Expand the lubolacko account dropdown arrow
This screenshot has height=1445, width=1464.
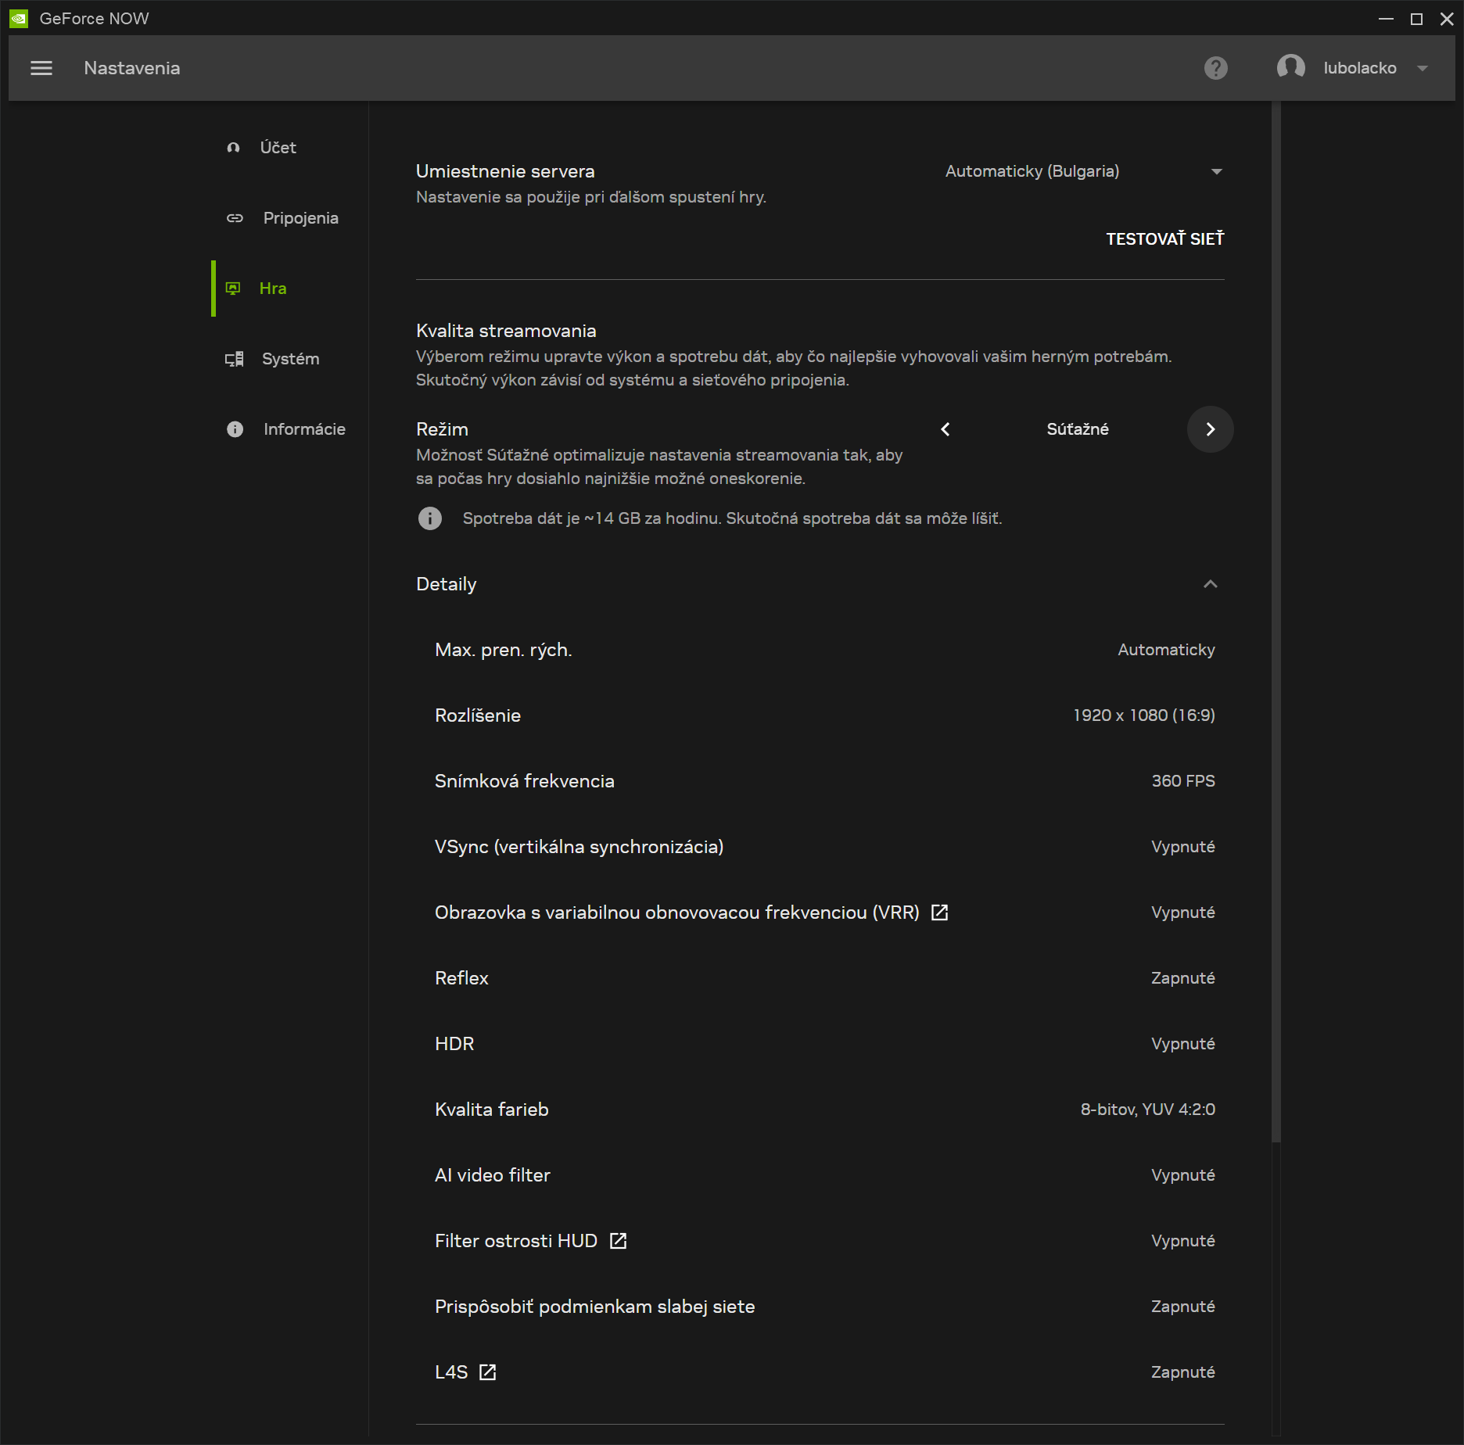[x=1423, y=68]
